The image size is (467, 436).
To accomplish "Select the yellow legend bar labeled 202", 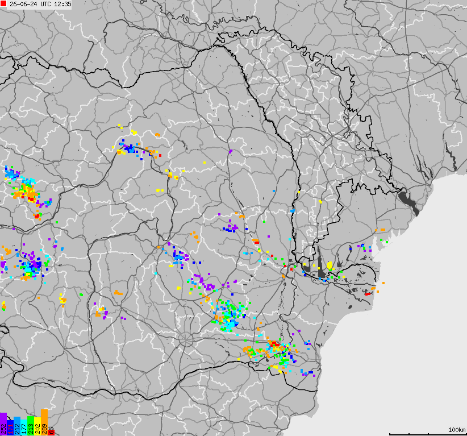I will click(x=37, y=426).
